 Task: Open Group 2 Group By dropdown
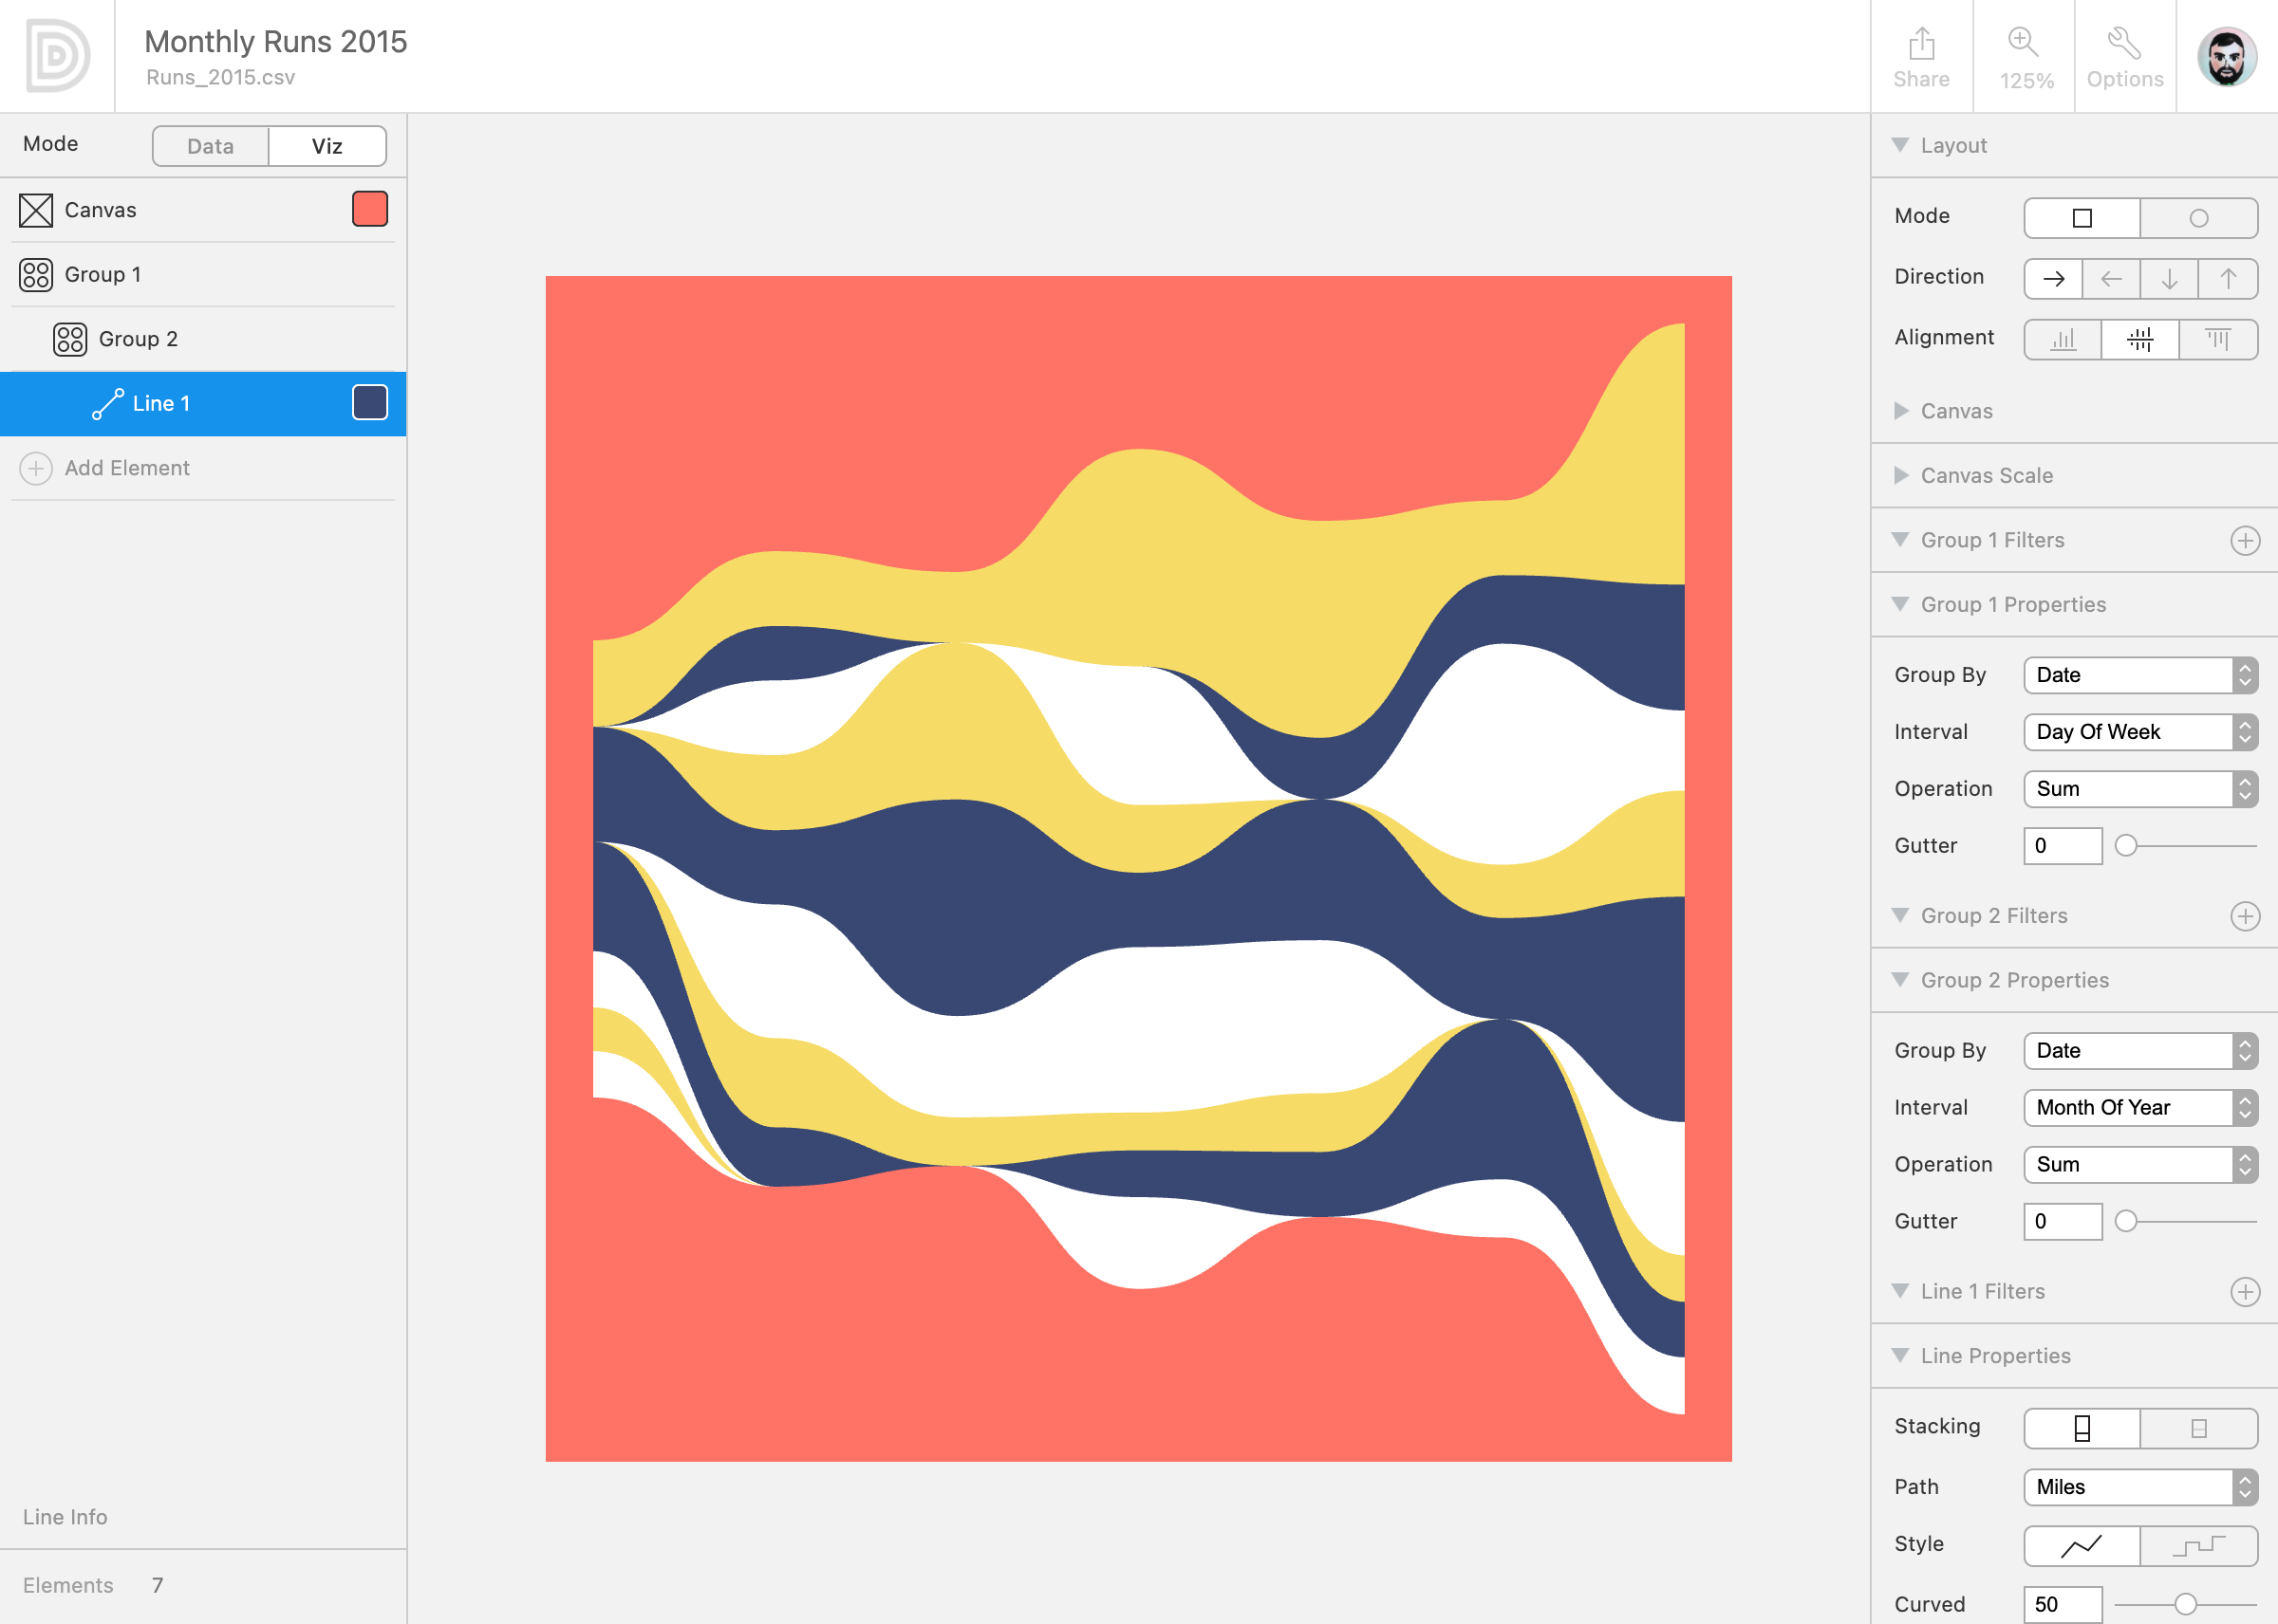click(x=2141, y=1051)
